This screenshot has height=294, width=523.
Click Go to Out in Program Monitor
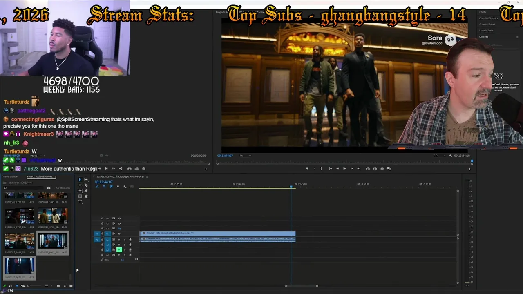coord(359,169)
